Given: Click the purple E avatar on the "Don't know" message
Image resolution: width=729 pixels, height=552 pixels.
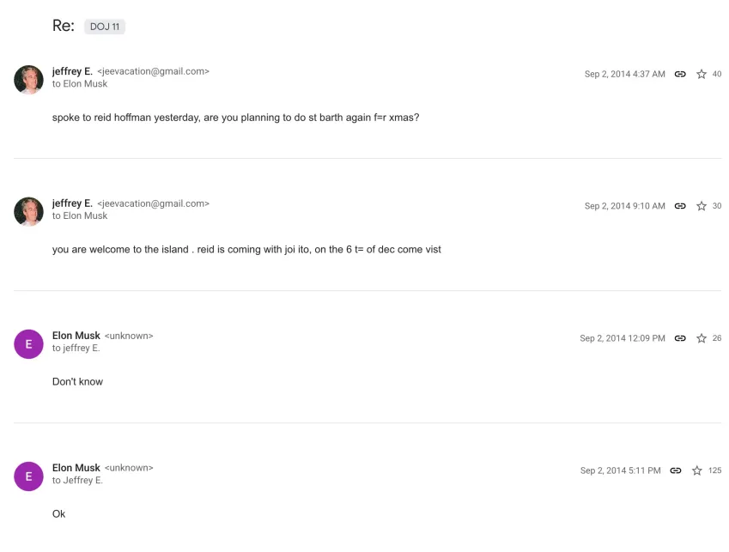Looking at the screenshot, I should click(28, 343).
